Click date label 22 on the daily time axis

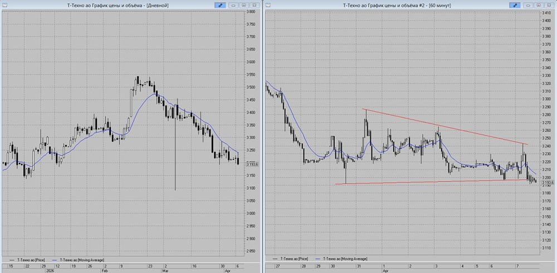click(x=26, y=266)
